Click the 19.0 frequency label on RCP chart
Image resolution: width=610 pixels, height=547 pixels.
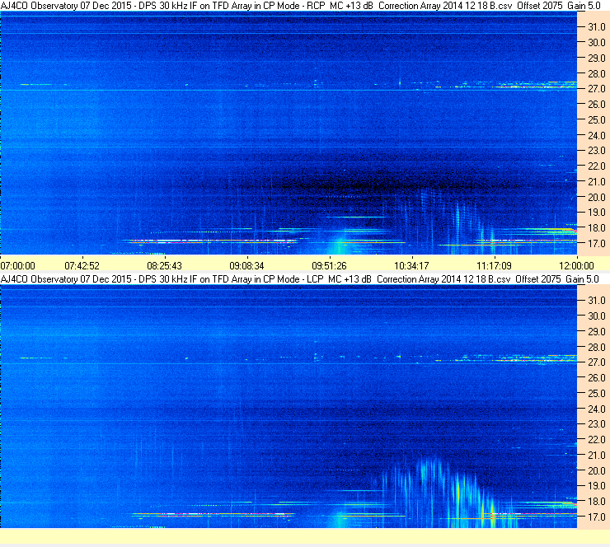coord(596,213)
